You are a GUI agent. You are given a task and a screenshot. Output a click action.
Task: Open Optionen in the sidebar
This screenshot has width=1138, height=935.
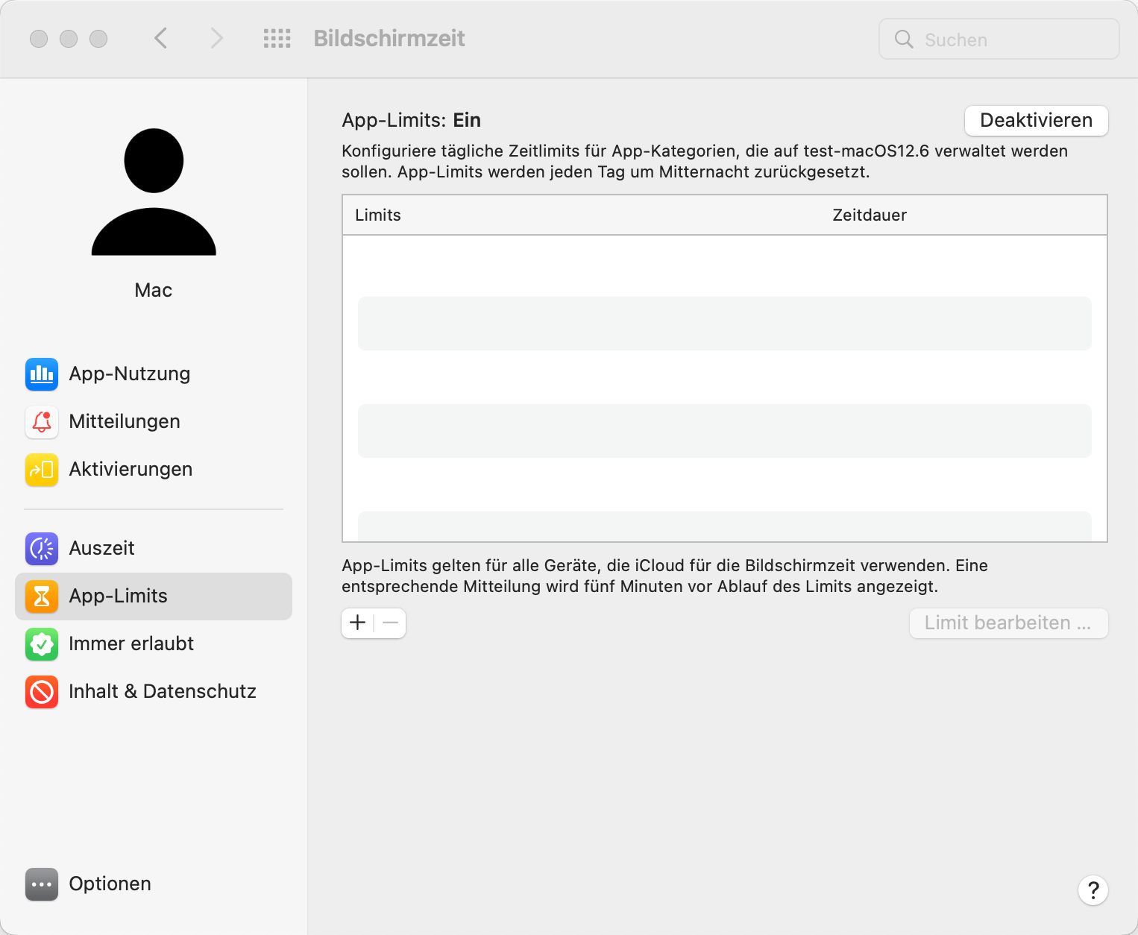pos(154,884)
